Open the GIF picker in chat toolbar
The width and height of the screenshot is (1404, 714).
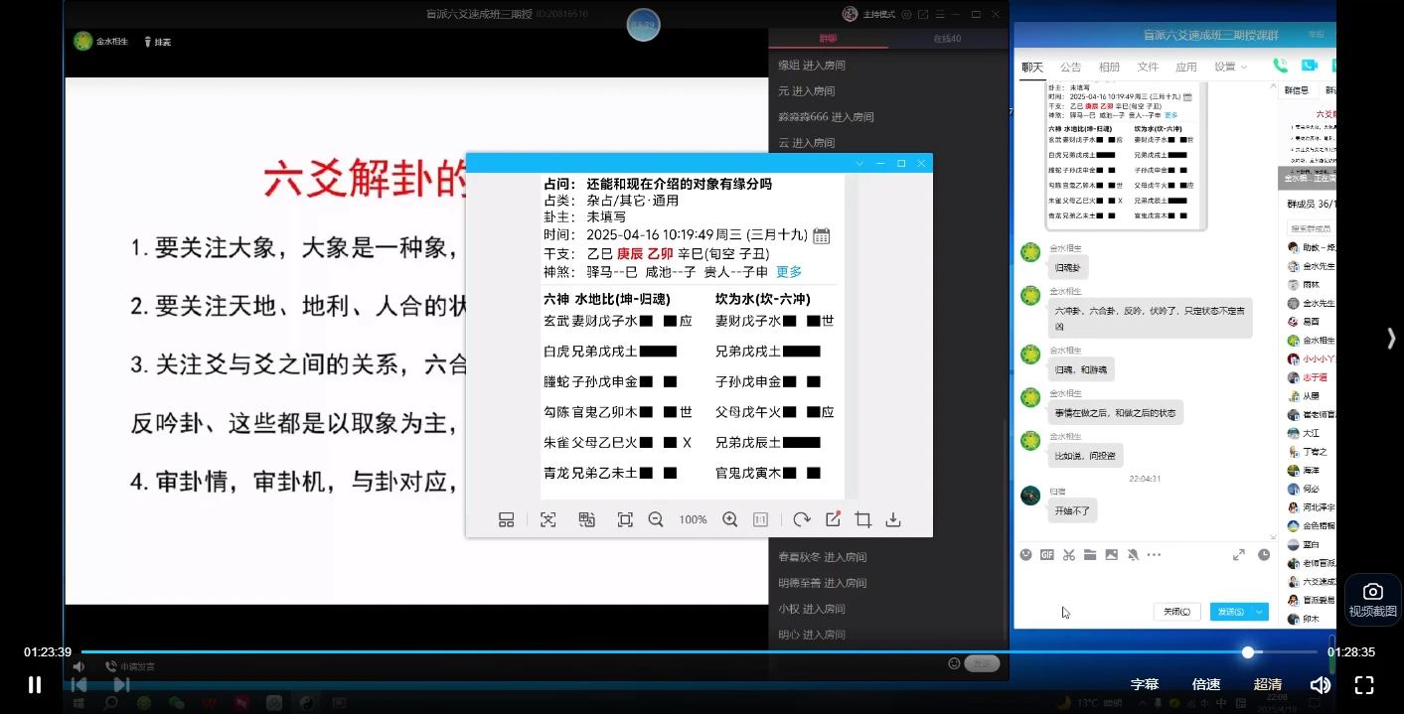pyautogui.click(x=1046, y=554)
